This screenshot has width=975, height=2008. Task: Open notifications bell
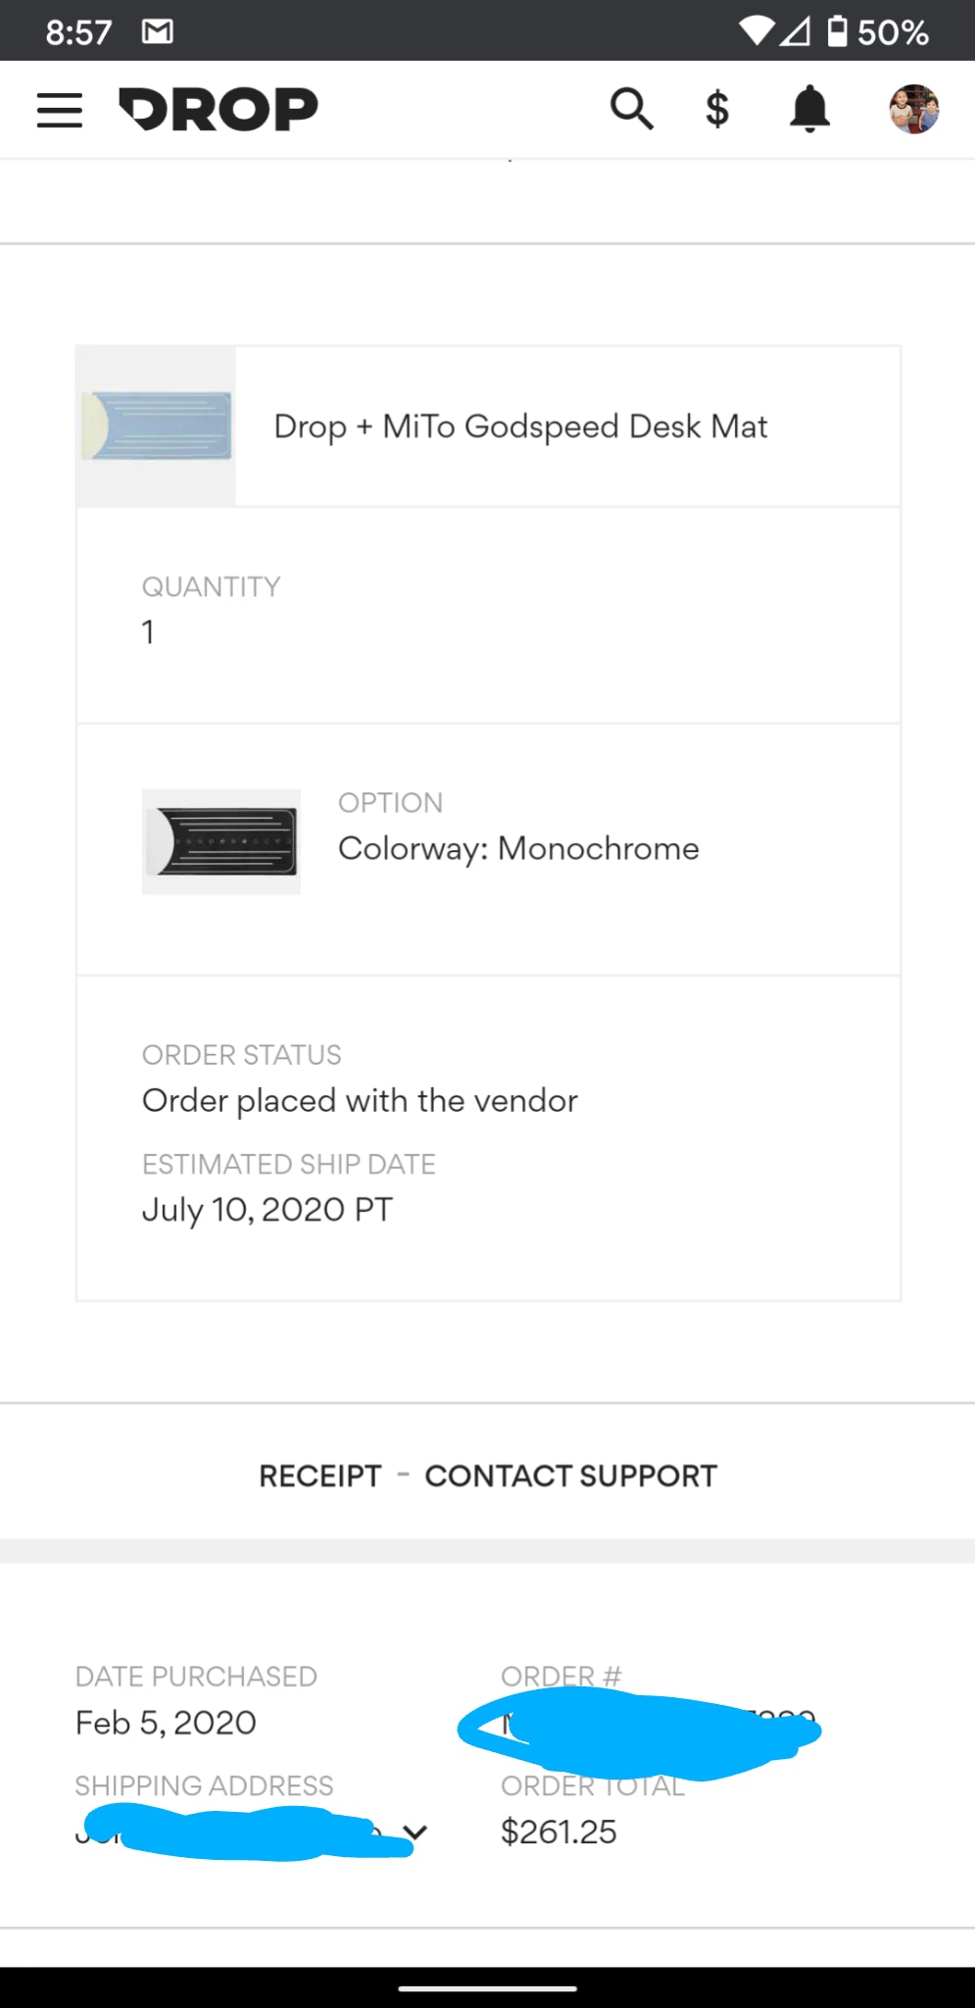click(x=809, y=109)
